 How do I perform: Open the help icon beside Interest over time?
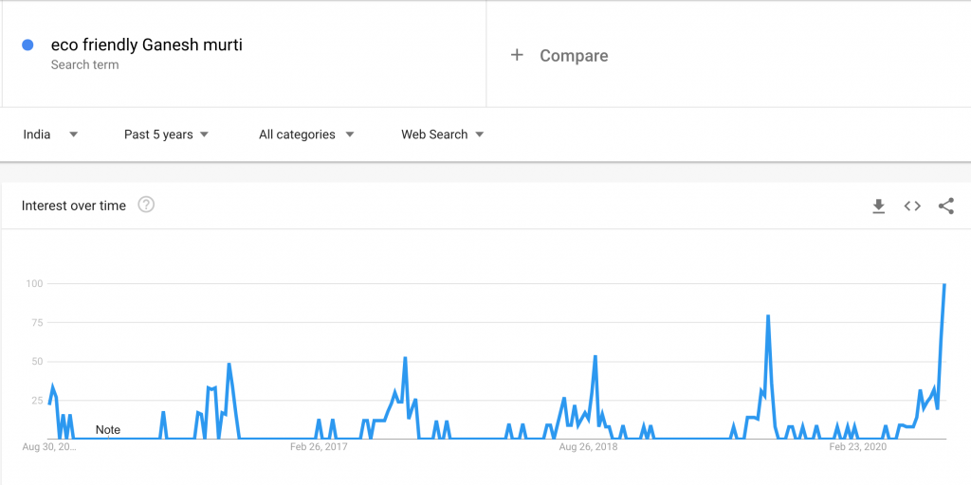pos(146,205)
